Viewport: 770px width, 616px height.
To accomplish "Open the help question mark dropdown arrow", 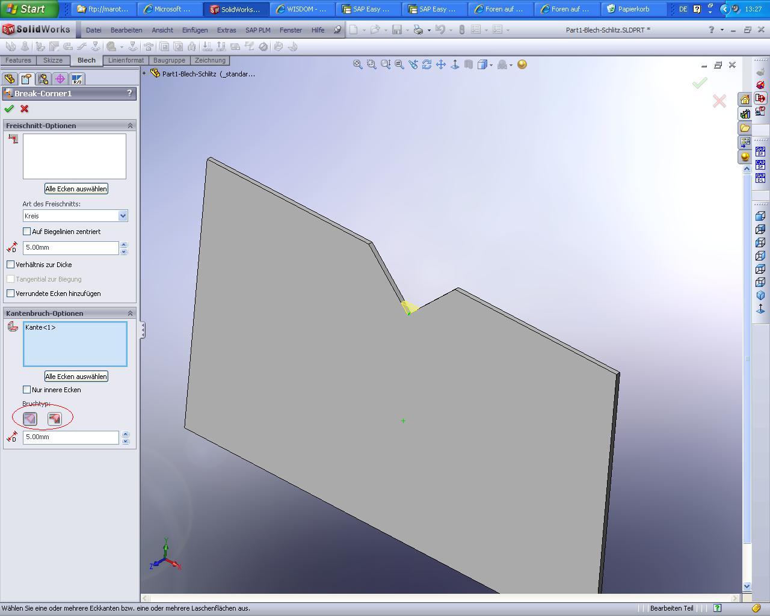I will pyautogui.click(x=722, y=30).
